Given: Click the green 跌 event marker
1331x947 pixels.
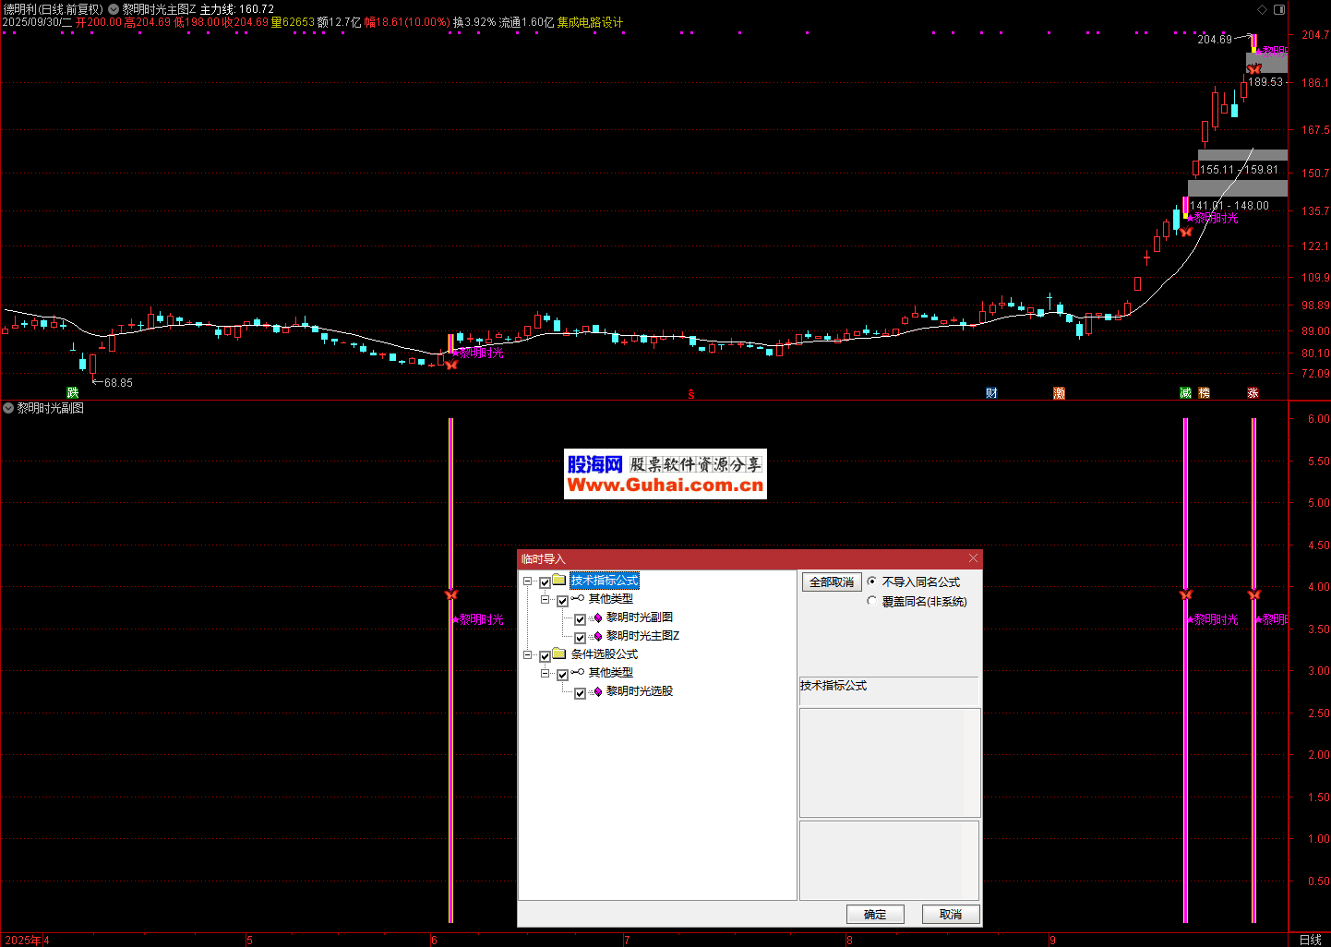Looking at the screenshot, I should (x=73, y=393).
